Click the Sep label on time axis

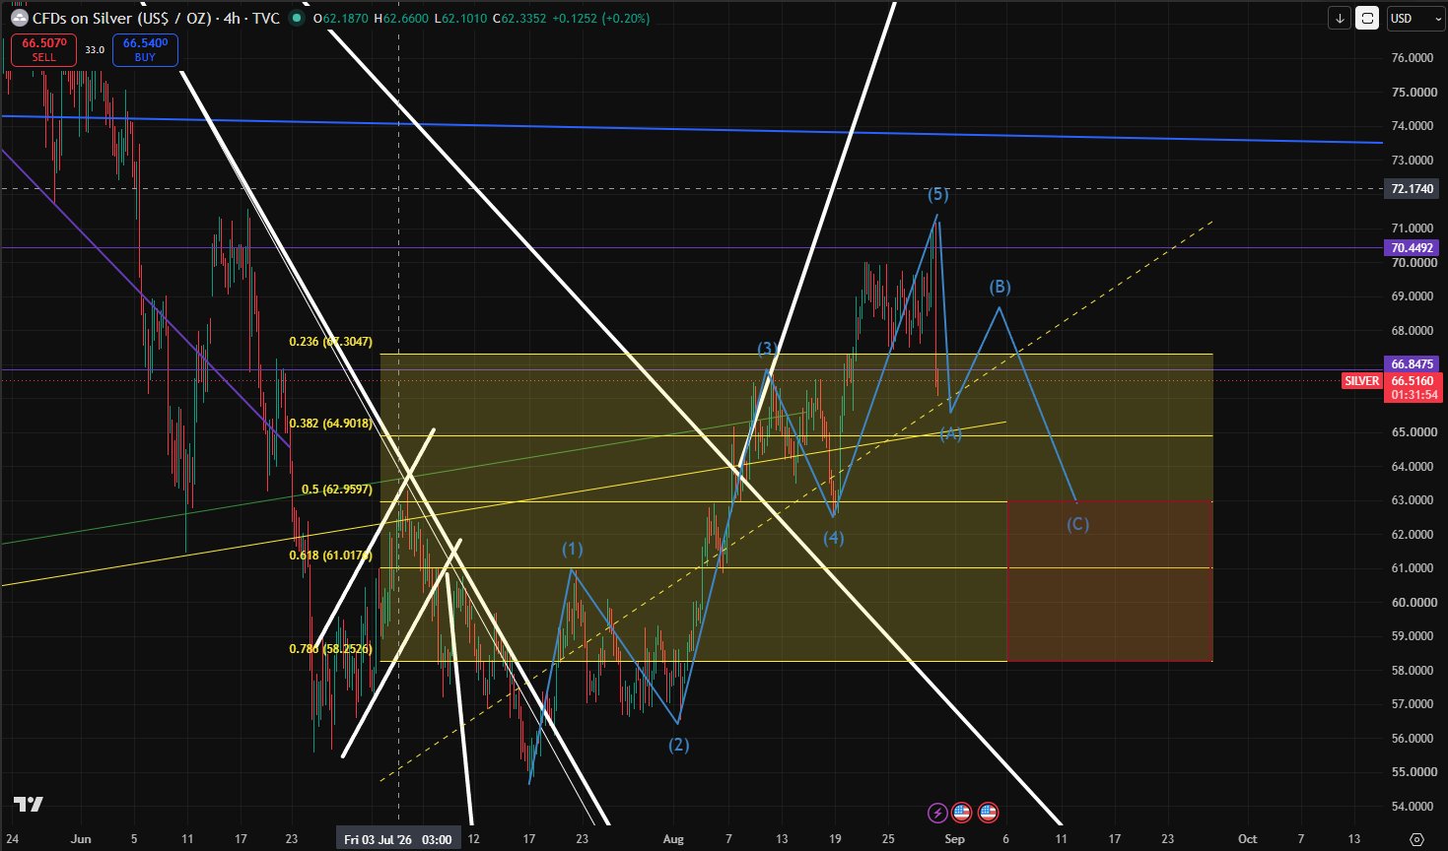pos(954,839)
